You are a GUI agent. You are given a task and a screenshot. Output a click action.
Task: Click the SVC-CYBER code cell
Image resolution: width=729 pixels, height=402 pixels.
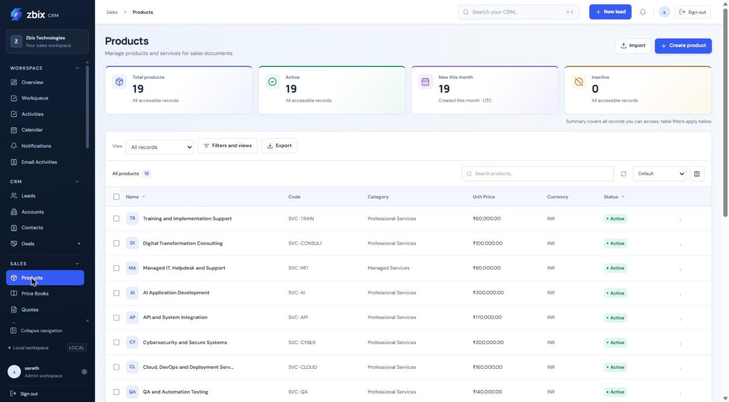[302, 343]
